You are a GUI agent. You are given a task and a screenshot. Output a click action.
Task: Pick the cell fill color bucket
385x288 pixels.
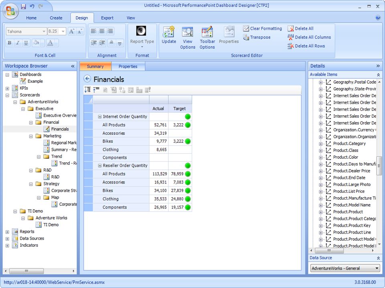36,43
